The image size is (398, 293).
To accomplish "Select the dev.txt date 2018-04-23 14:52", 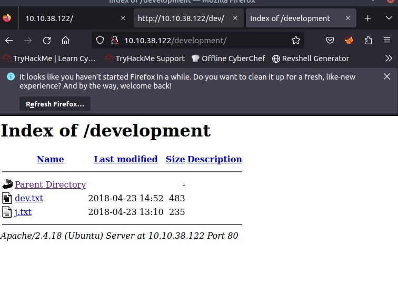I will click(126, 198).
